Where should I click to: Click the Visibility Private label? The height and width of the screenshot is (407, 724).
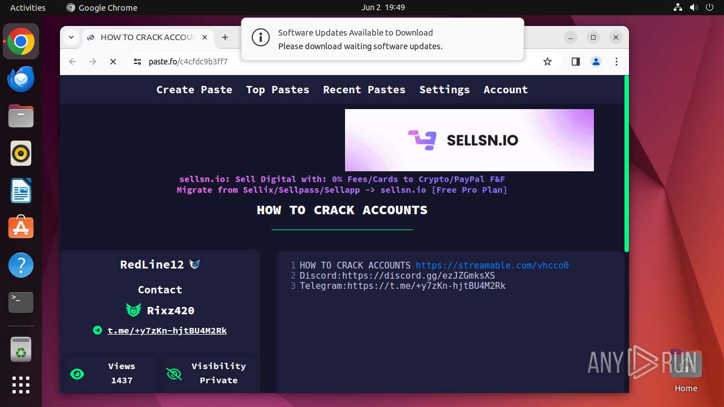point(218,373)
